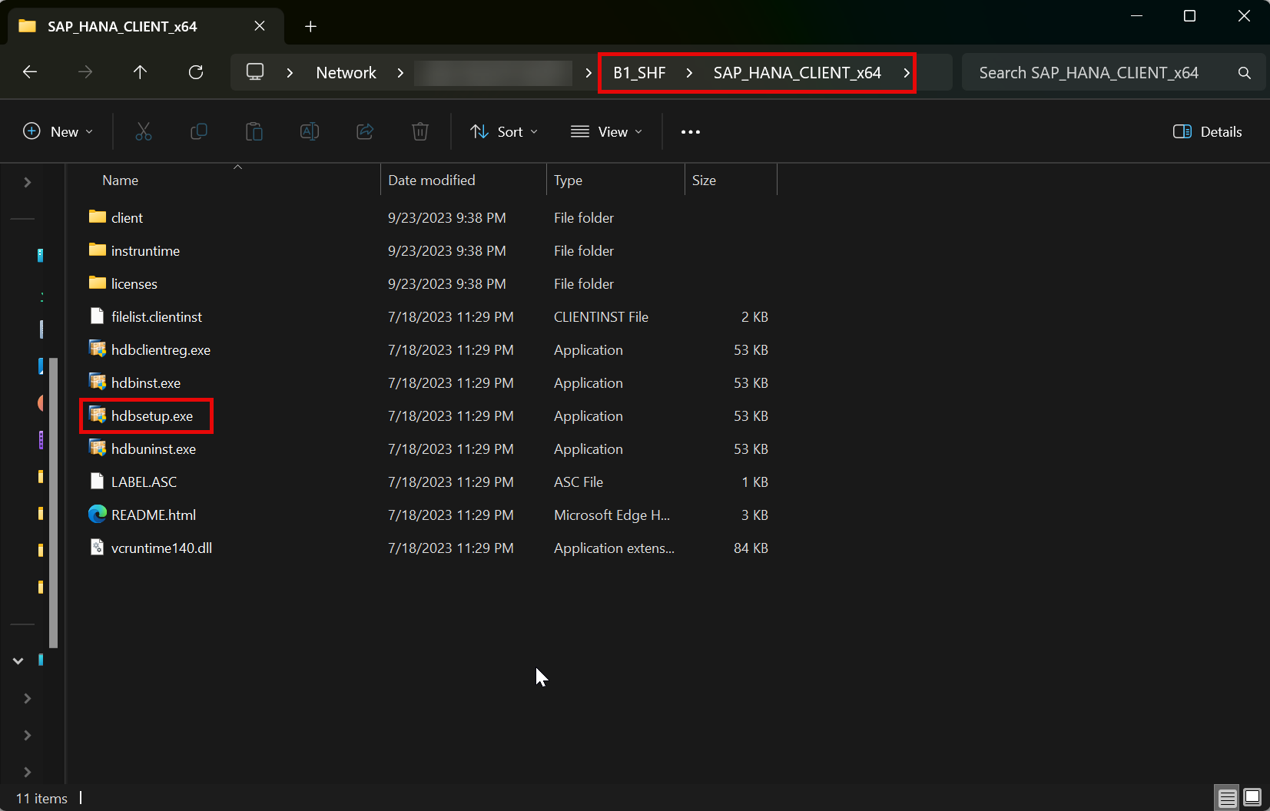Select the README.html Edge icon

click(x=97, y=515)
